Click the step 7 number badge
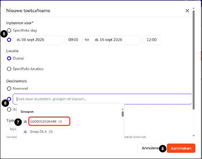Image resolution: width=202 pixels, height=159 pixels. tap(18, 122)
